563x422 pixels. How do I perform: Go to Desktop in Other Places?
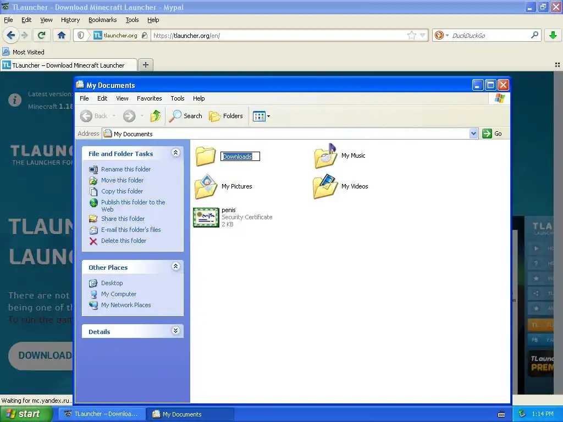[x=112, y=283]
